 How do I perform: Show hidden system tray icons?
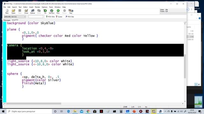coord(165,111)
